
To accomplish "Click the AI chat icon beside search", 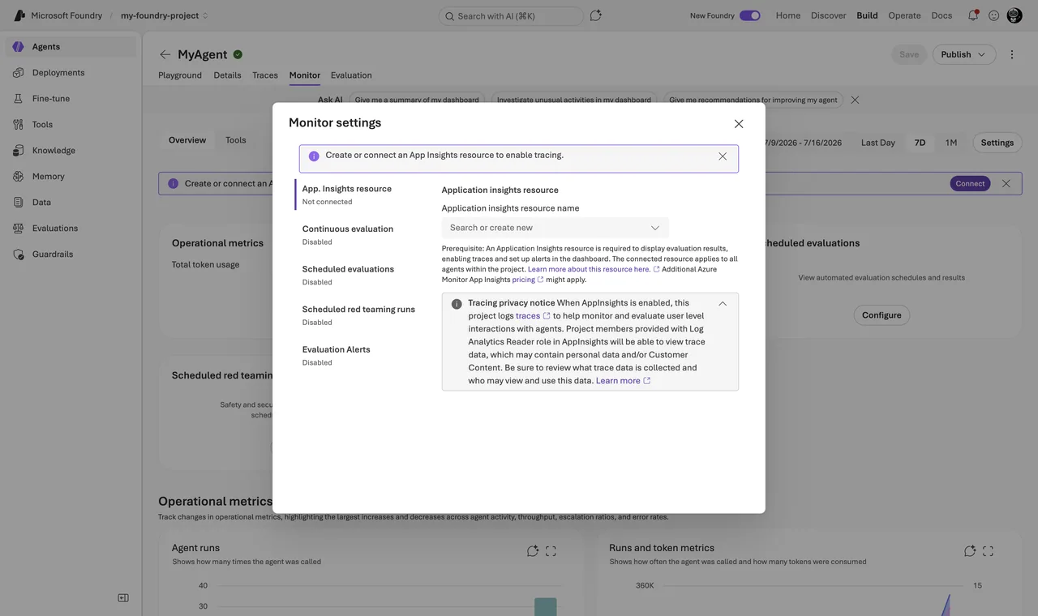I will pos(595,15).
